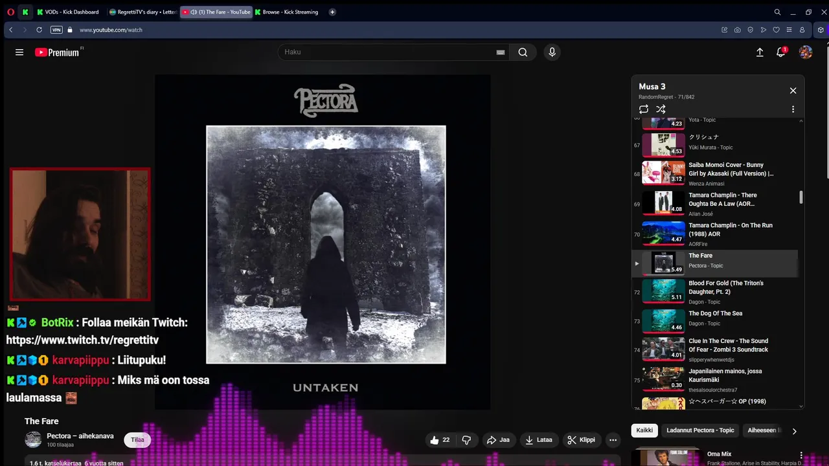Create a clip with Klippi button

581,440
